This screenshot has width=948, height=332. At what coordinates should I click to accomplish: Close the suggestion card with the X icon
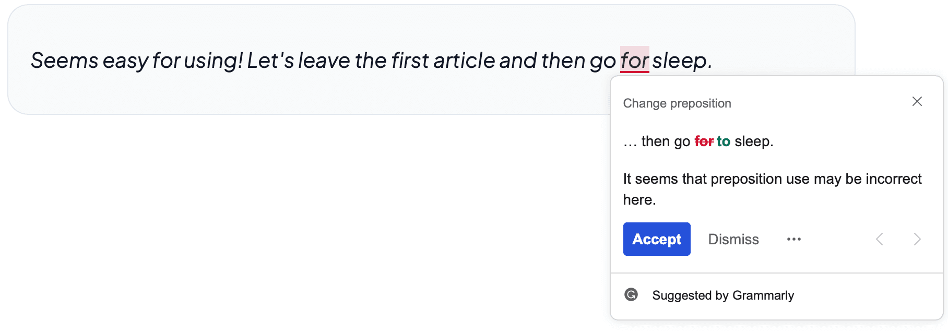pyautogui.click(x=917, y=101)
